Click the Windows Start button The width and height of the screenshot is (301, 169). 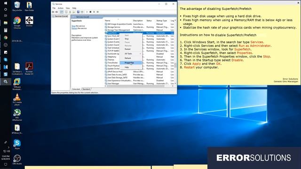6,3
